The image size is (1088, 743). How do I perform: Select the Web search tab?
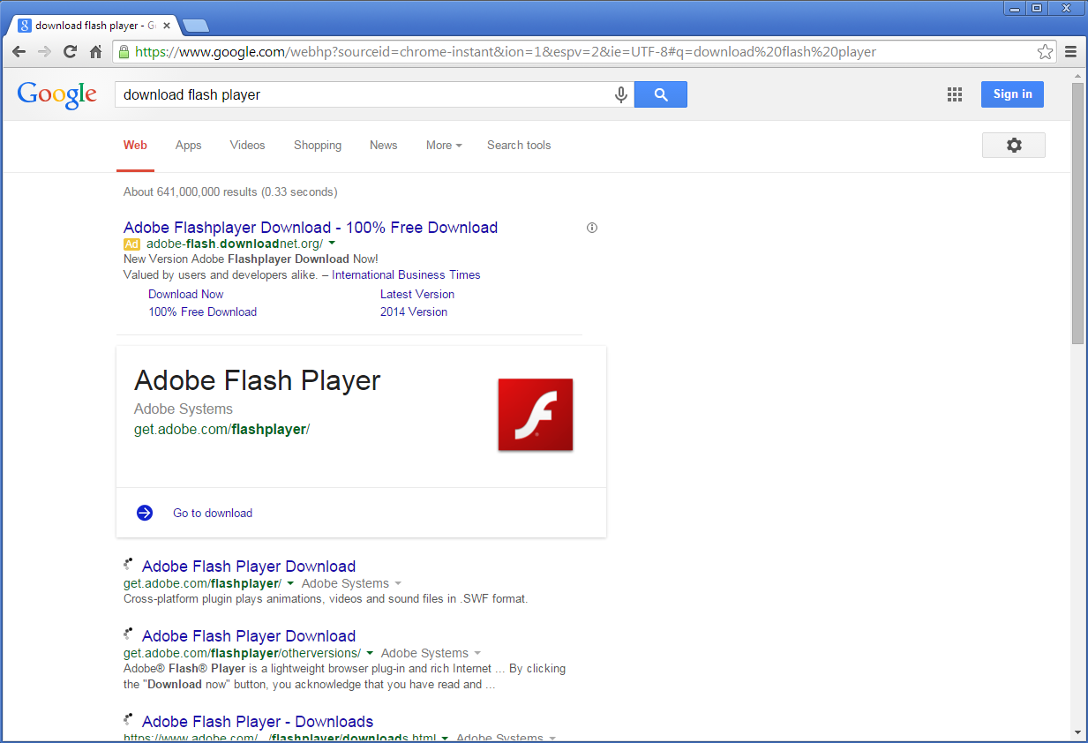[x=135, y=146]
